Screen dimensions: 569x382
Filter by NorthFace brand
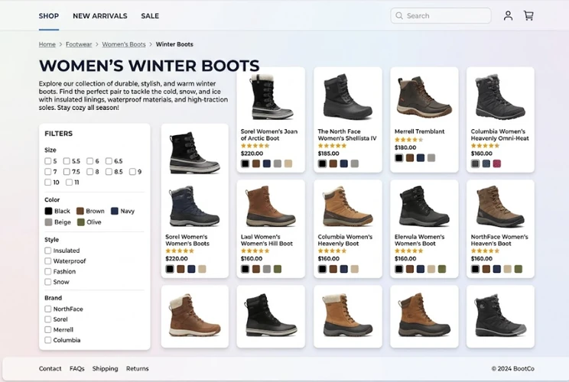pos(48,309)
